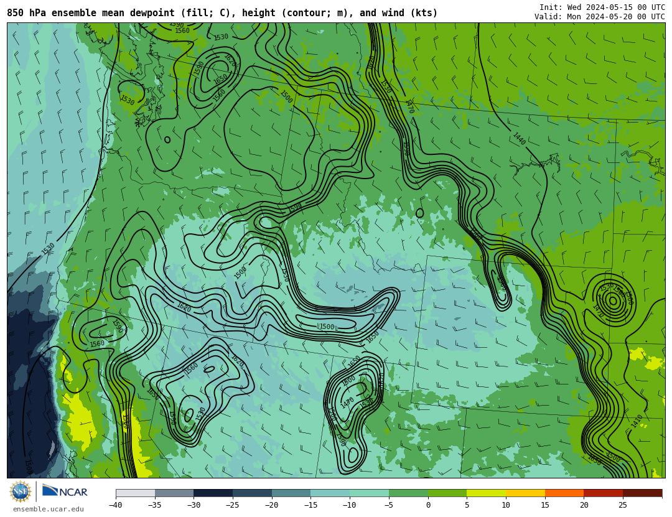Click the -10 colorbar tick label
Viewport: 672px width, 517px height.
349,505
